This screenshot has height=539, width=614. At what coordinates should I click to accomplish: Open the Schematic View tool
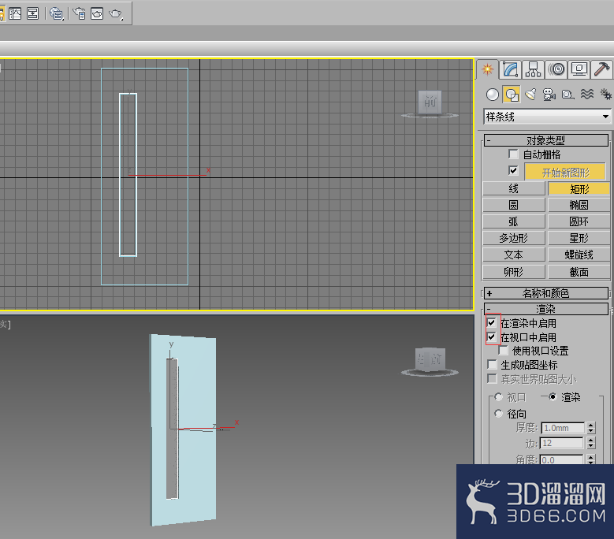33,14
